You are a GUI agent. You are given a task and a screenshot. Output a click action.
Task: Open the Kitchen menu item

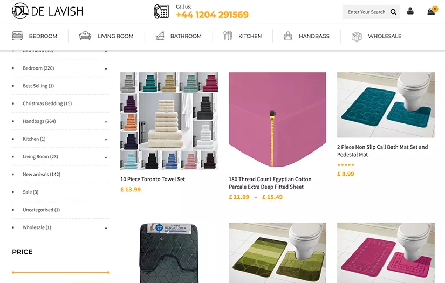pos(250,36)
